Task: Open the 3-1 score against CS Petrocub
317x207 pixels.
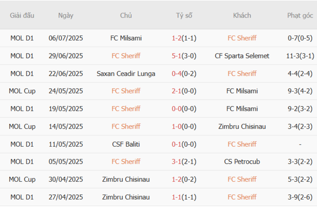Action: [x=178, y=162]
